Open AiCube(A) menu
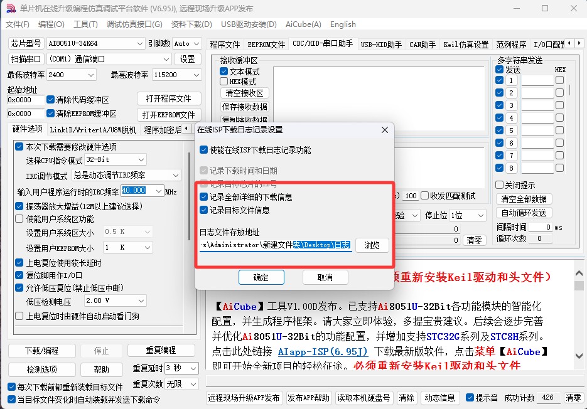Image resolution: width=587 pixels, height=409 pixels. pyautogui.click(x=303, y=24)
